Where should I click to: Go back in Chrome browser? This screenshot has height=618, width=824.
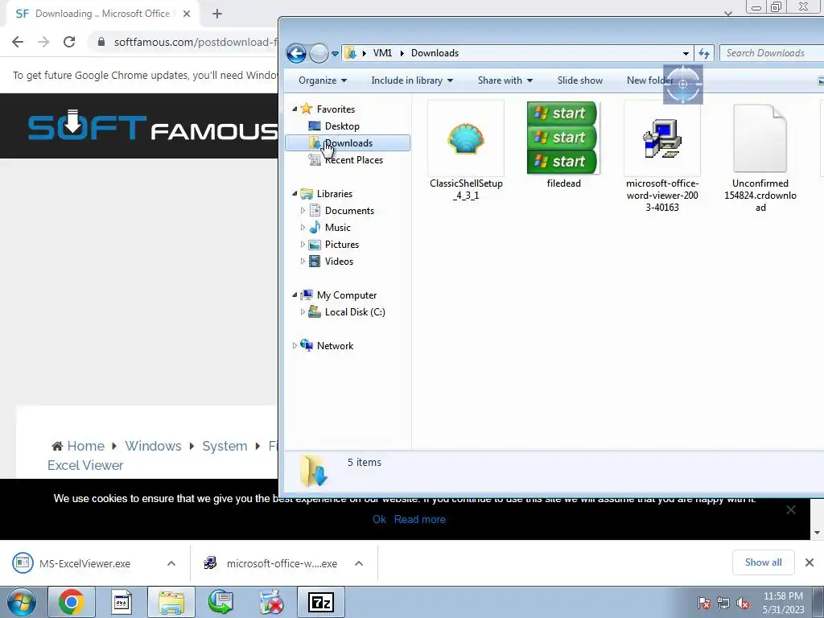[x=18, y=42]
